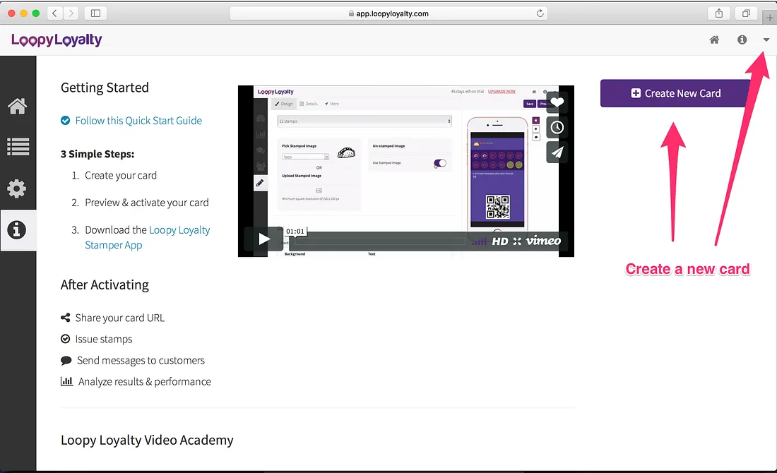Share the video with the paper plane icon
This screenshot has width=777, height=473.
pos(557,152)
